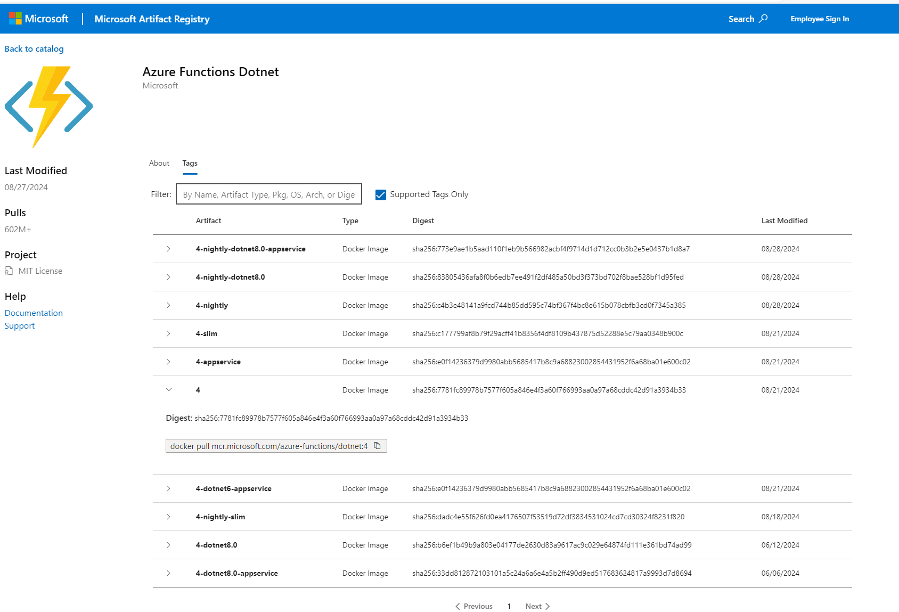Switch to the About tab
The width and height of the screenshot is (899, 612).
[x=159, y=163]
